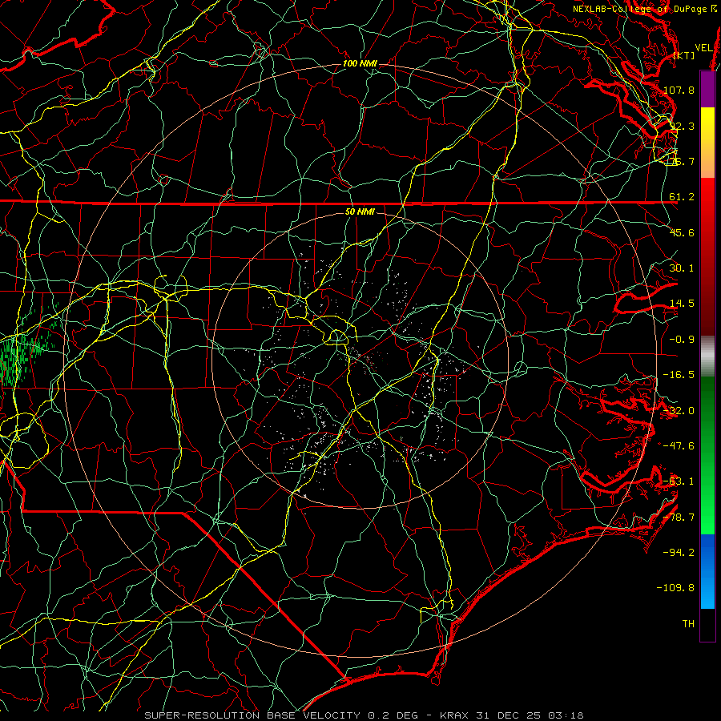Screen dimensions: 721x721
Task: Click the TH legend label
Action: [688, 624]
